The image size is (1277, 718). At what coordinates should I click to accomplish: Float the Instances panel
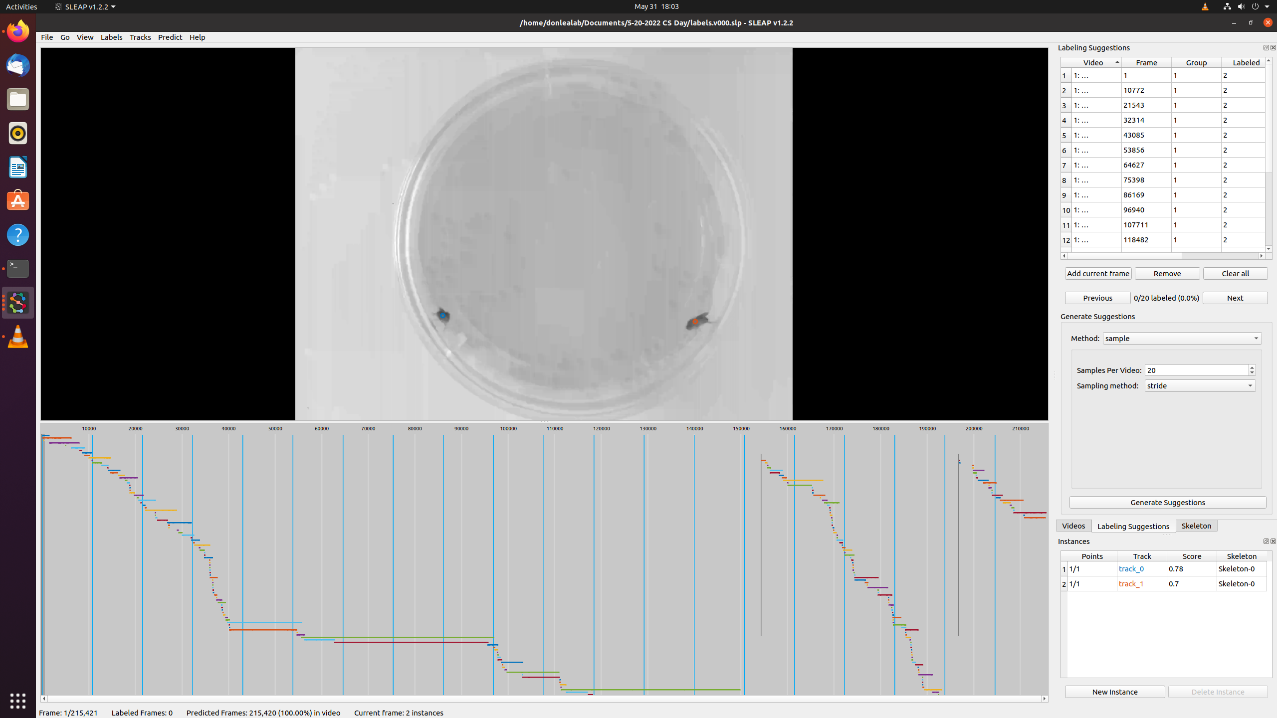pyautogui.click(x=1266, y=541)
